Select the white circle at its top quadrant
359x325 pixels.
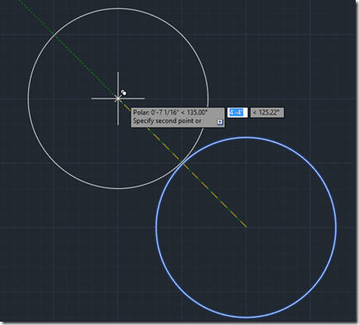118,8
